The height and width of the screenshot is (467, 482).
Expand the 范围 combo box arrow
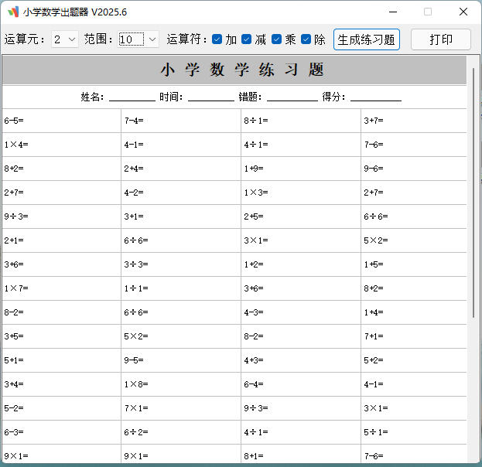[x=152, y=39]
